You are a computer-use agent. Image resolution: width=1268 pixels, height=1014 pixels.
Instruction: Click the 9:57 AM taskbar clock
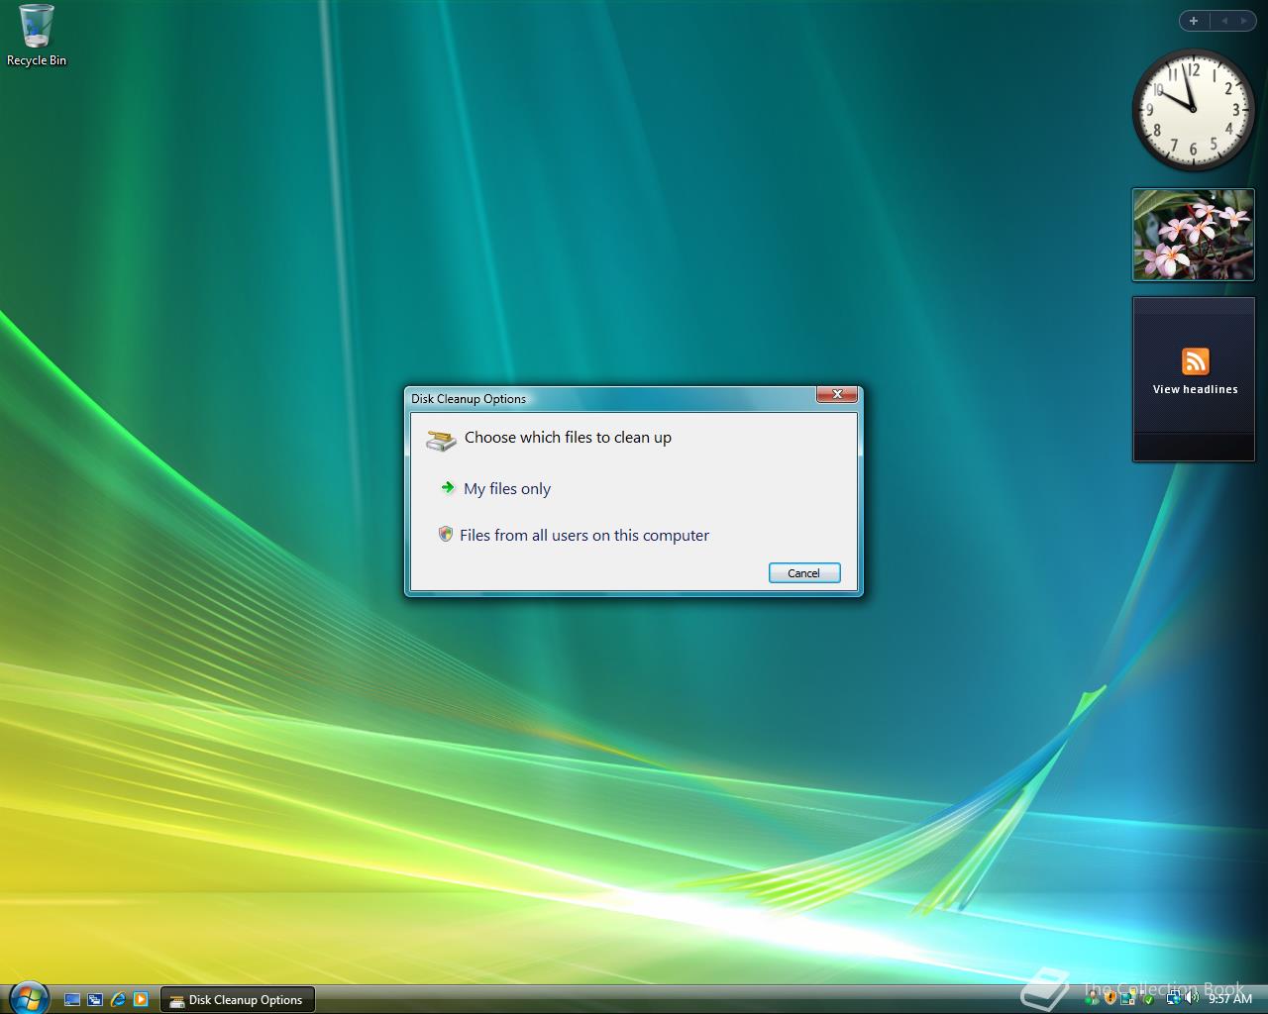pyautogui.click(x=1230, y=999)
